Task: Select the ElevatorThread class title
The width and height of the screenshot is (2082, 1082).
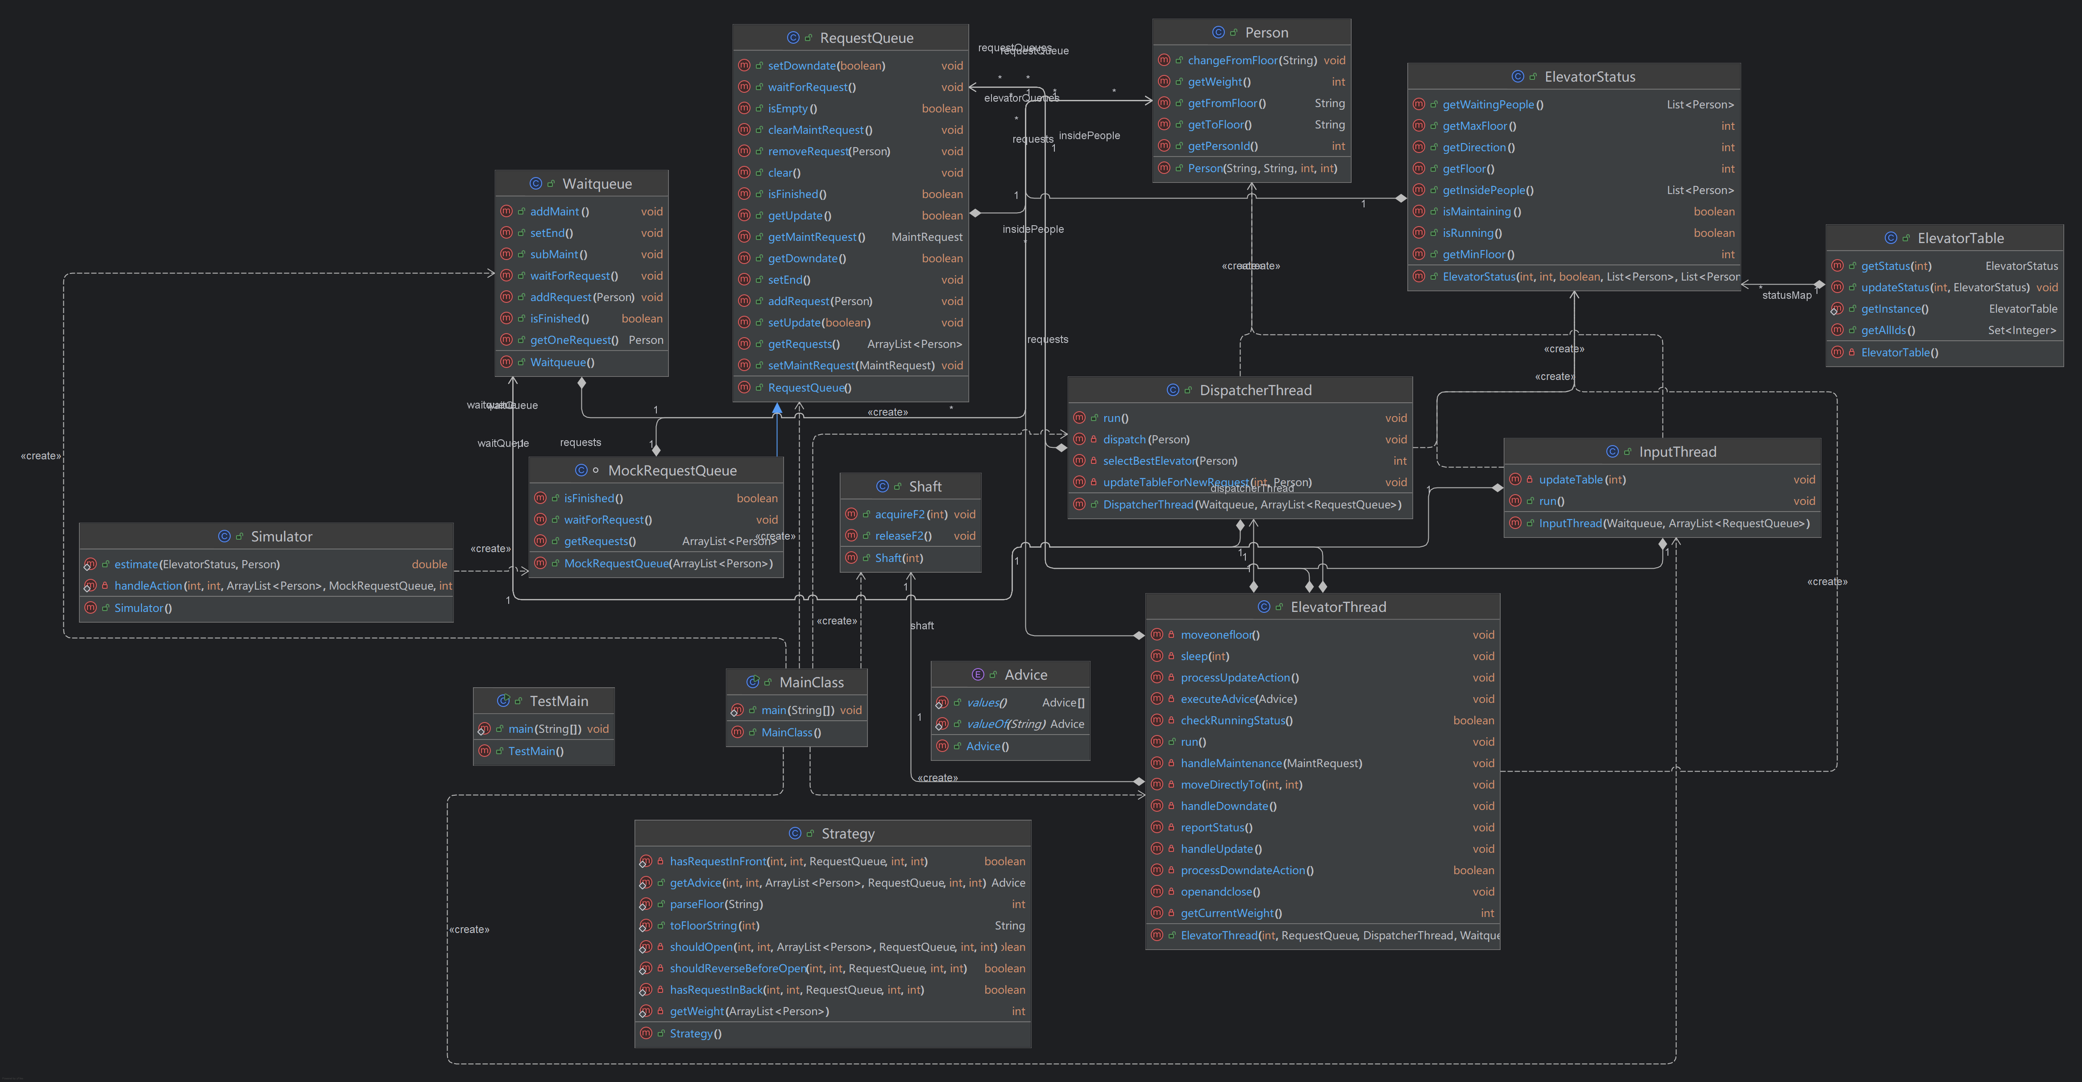Action: click(x=1339, y=607)
